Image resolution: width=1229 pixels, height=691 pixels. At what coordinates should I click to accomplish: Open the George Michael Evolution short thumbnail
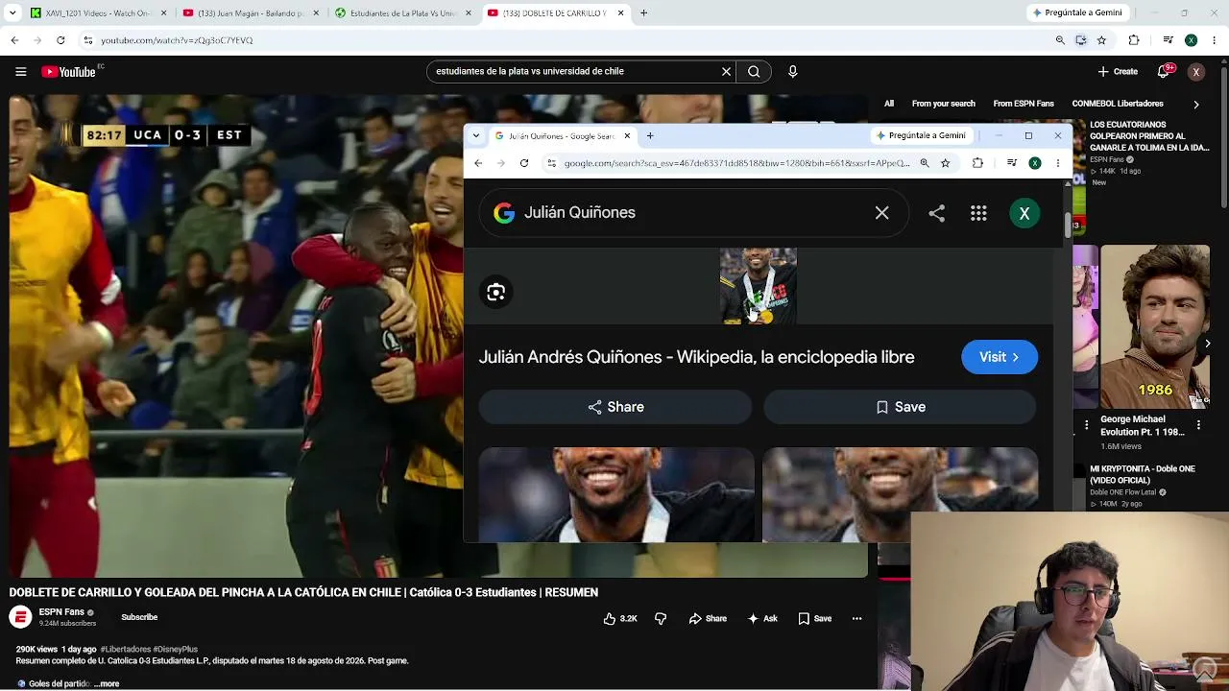(1154, 326)
